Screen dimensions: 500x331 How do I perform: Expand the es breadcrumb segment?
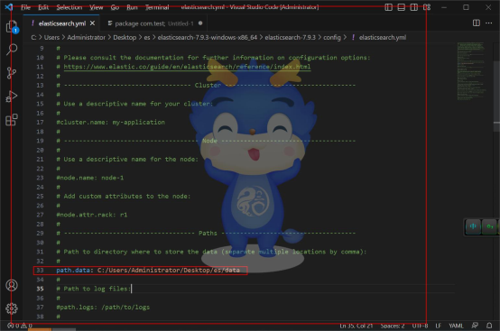(x=147, y=38)
